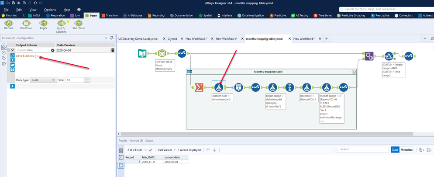Increase the Size value stepper
The width and height of the screenshot is (434, 177).
[87, 79]
